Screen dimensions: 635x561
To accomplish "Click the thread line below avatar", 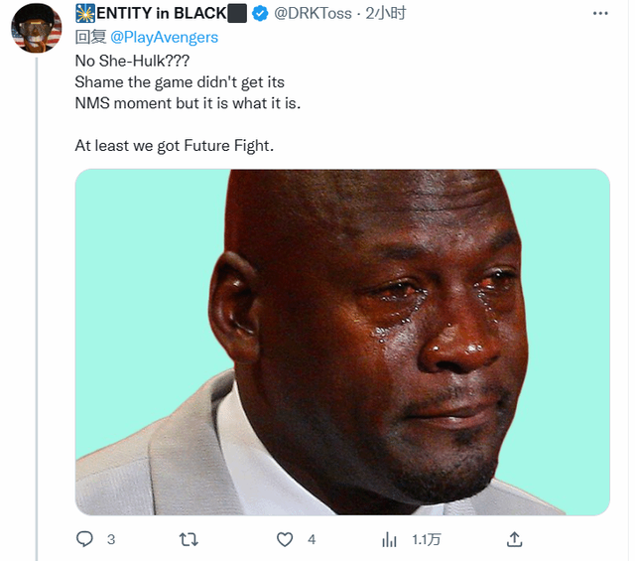I will (37, 309).
